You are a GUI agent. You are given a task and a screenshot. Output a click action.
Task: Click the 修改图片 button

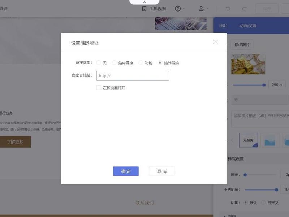coord(242,44)
